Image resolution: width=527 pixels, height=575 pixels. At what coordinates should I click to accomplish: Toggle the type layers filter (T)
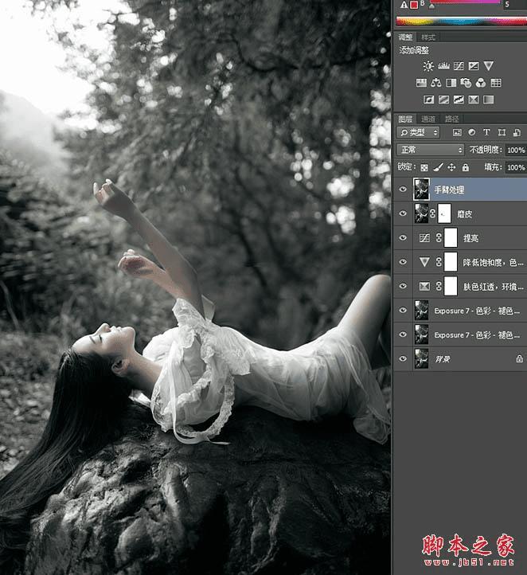(486, 132)
